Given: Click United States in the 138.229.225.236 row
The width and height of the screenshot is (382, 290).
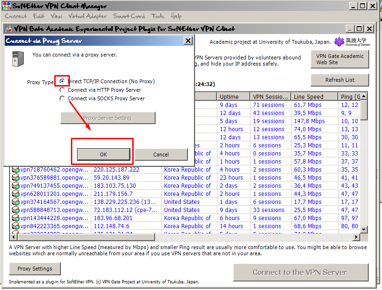Looking at the screenshot, I should point(182,202).
